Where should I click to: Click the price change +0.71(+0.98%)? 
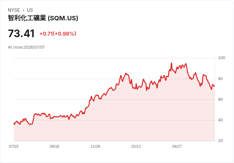tap(58, 34)
